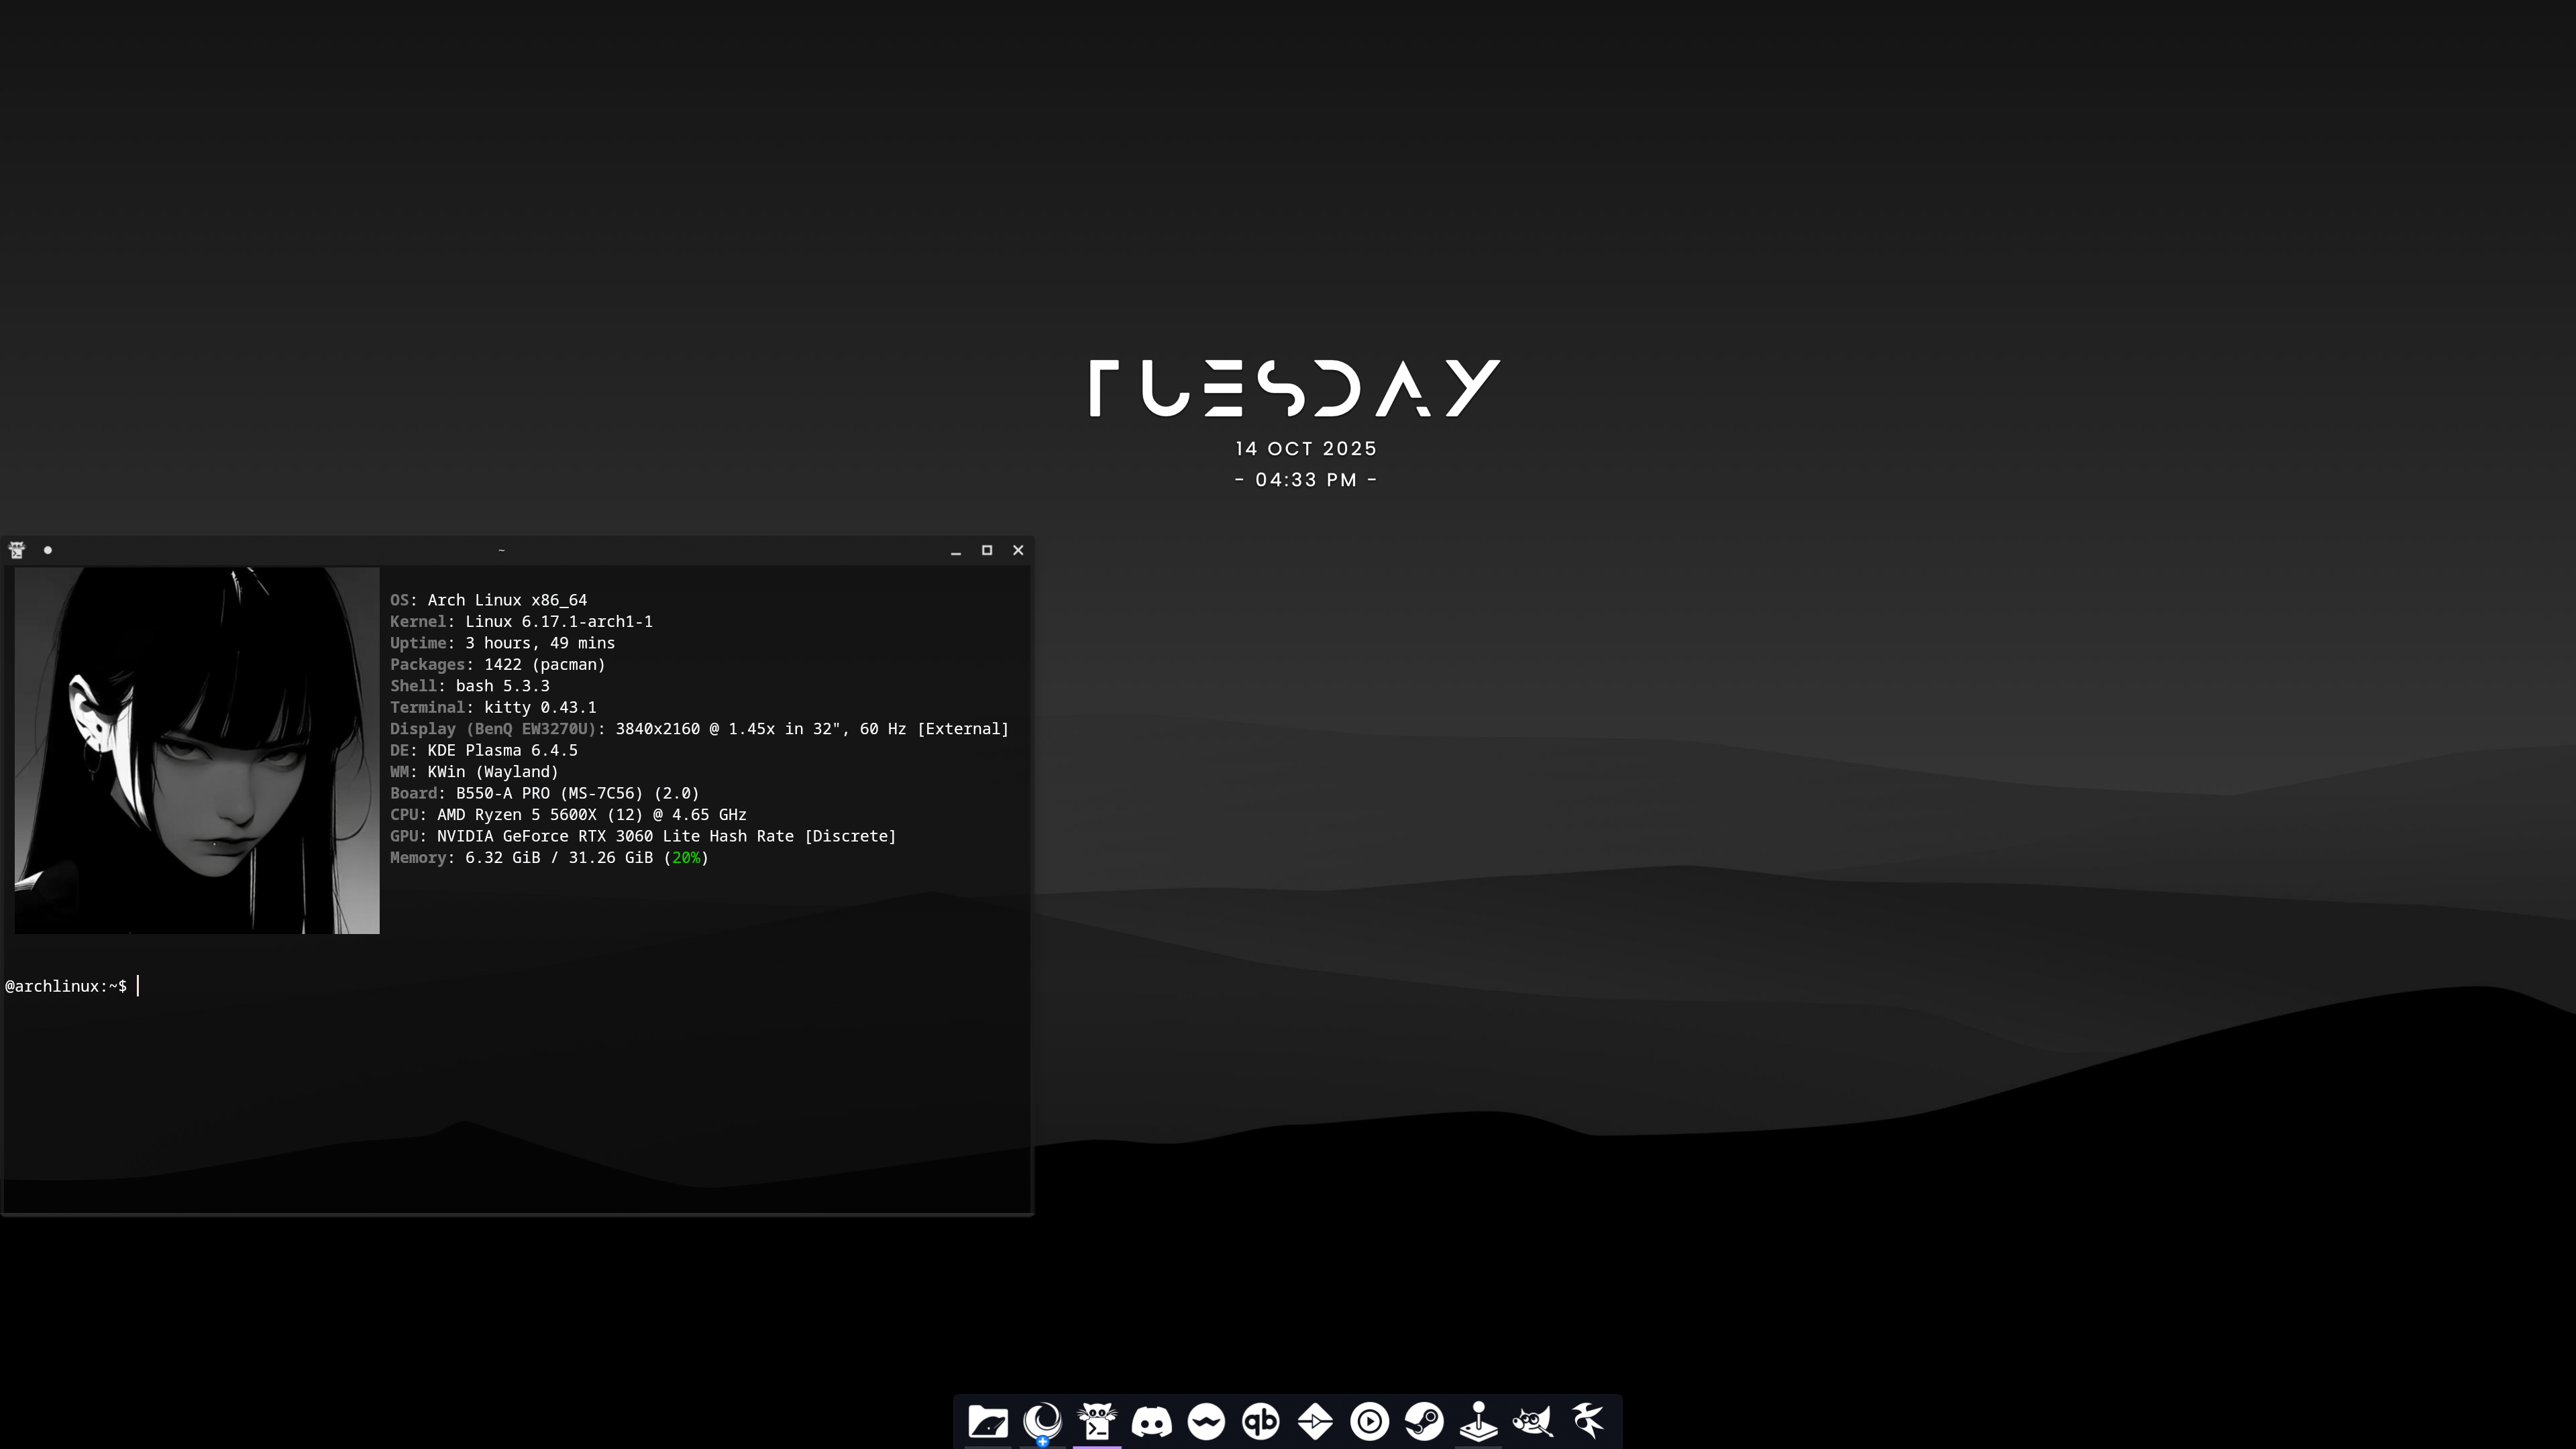The image size is (2576, 1449).
Task: Close the kitty terminal window
Action: pos(1018,550)
